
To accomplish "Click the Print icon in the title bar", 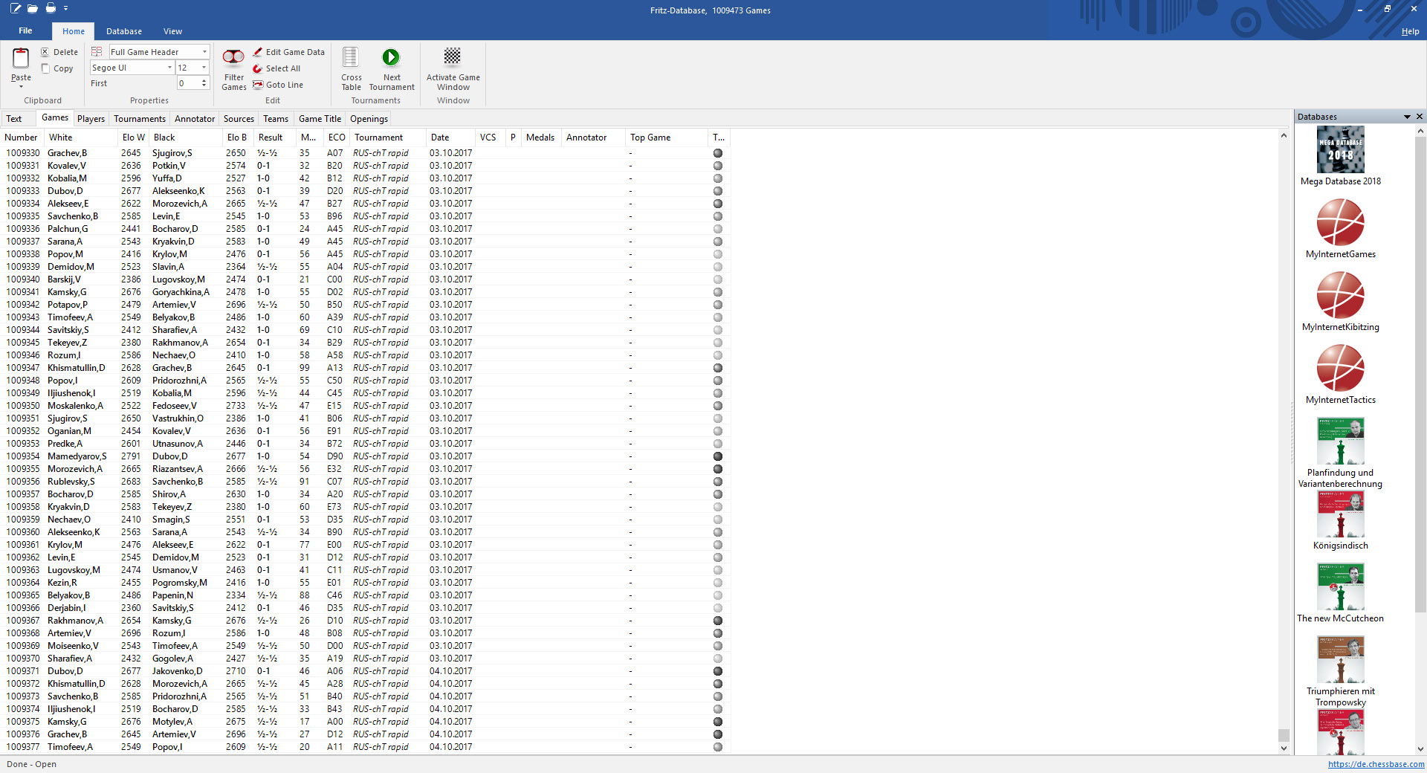I will pyautogui.click(x=51, y=8).
